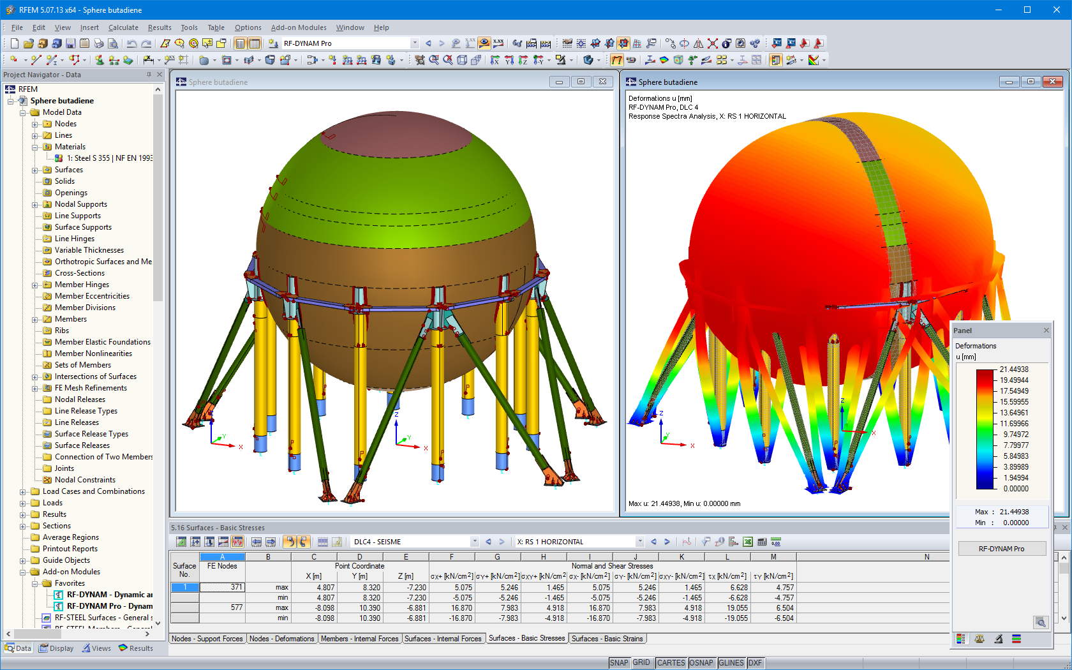Enable OSNAP in the status bar
The width and height of the screenshot is (1072, 670).
pos(701,662)
